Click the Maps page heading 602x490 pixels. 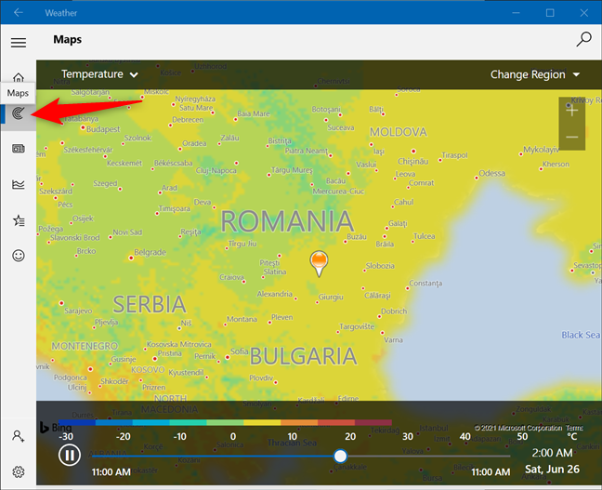click(68, 40)
